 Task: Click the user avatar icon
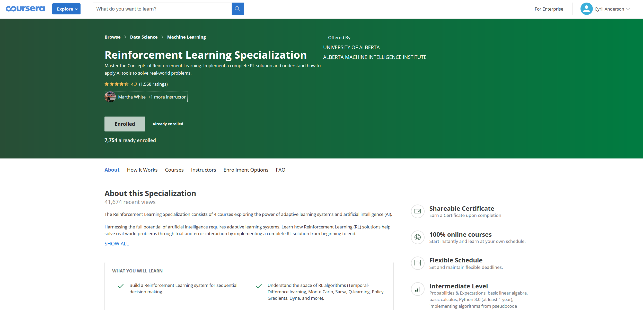pyautogui.click(x=586, y=9)
